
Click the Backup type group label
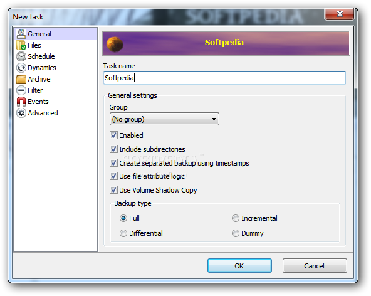click(x=133, y=203)
